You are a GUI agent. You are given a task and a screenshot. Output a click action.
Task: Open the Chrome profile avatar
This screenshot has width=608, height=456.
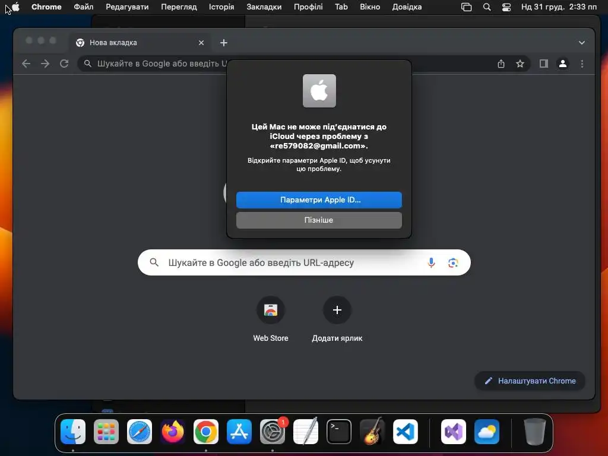pos(563,64)
